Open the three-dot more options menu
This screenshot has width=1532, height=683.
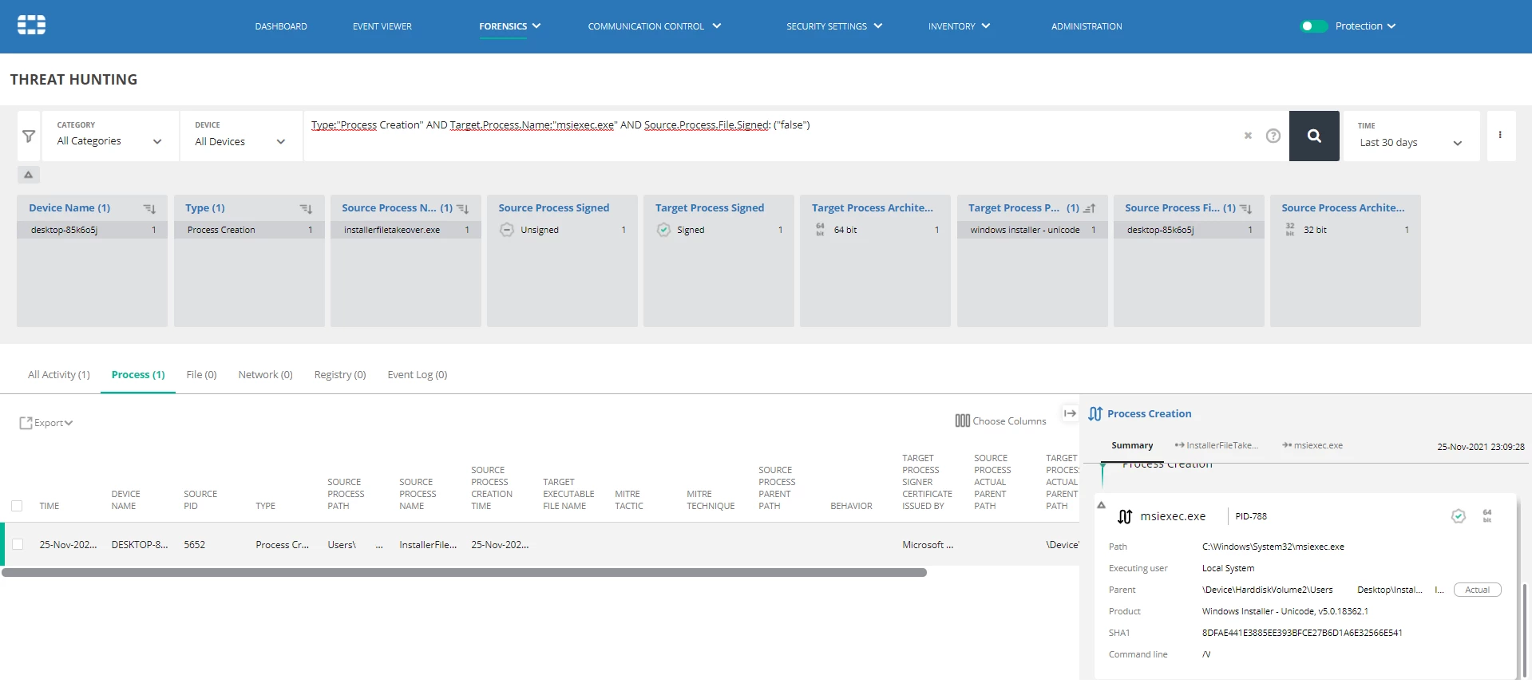click(x=1500, y=135)
